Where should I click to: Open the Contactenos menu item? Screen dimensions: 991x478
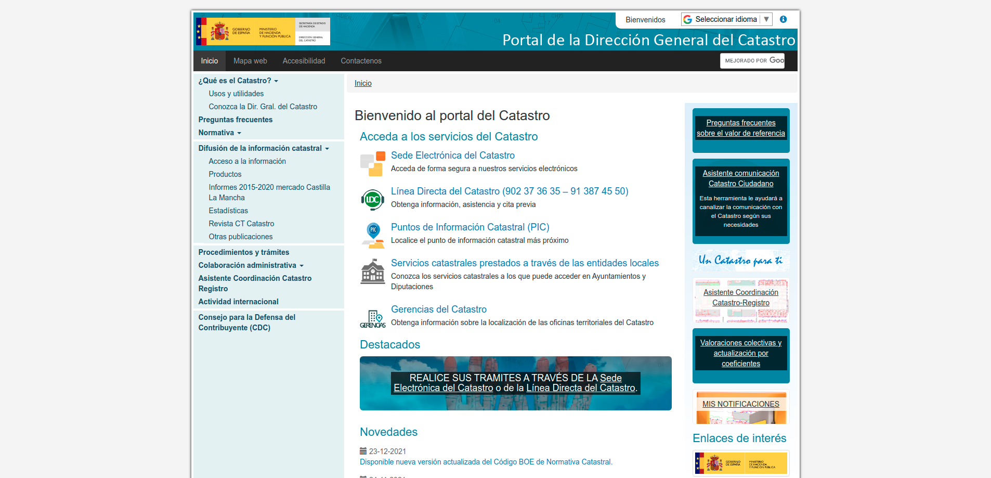(x=360, y=61)
